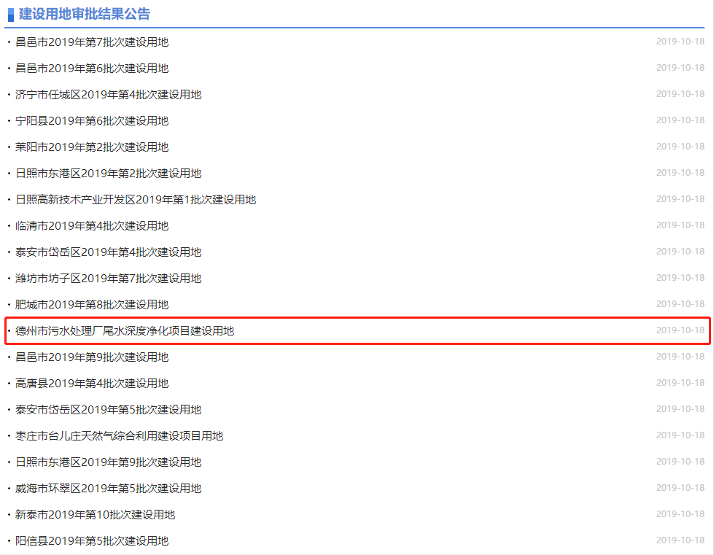Image resolution: width=714 pixels, height=555 pixels.
Task: Click 济宁市任城区2019年第4批次建设用地
Action: pos(109,94)
